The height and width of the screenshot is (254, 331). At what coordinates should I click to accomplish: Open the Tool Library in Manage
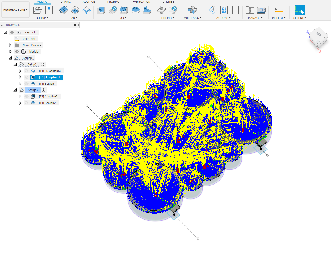tap(250, 10)
